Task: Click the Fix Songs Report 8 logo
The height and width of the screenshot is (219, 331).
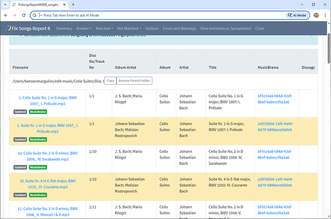Action: (27, 28)
